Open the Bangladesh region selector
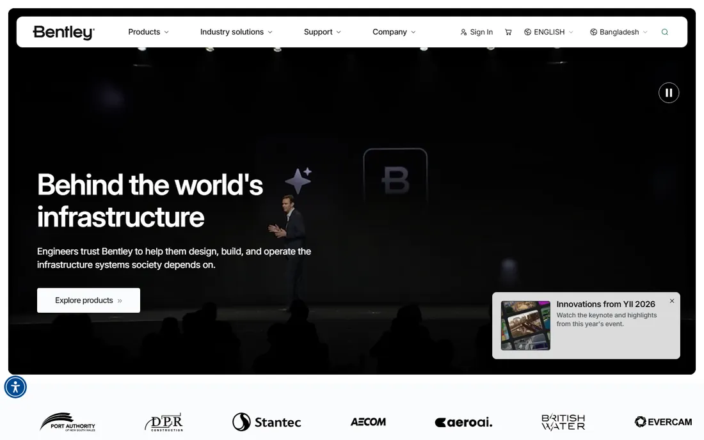The height and width of the screenshot is (440, 704). [x=619, y=32]
